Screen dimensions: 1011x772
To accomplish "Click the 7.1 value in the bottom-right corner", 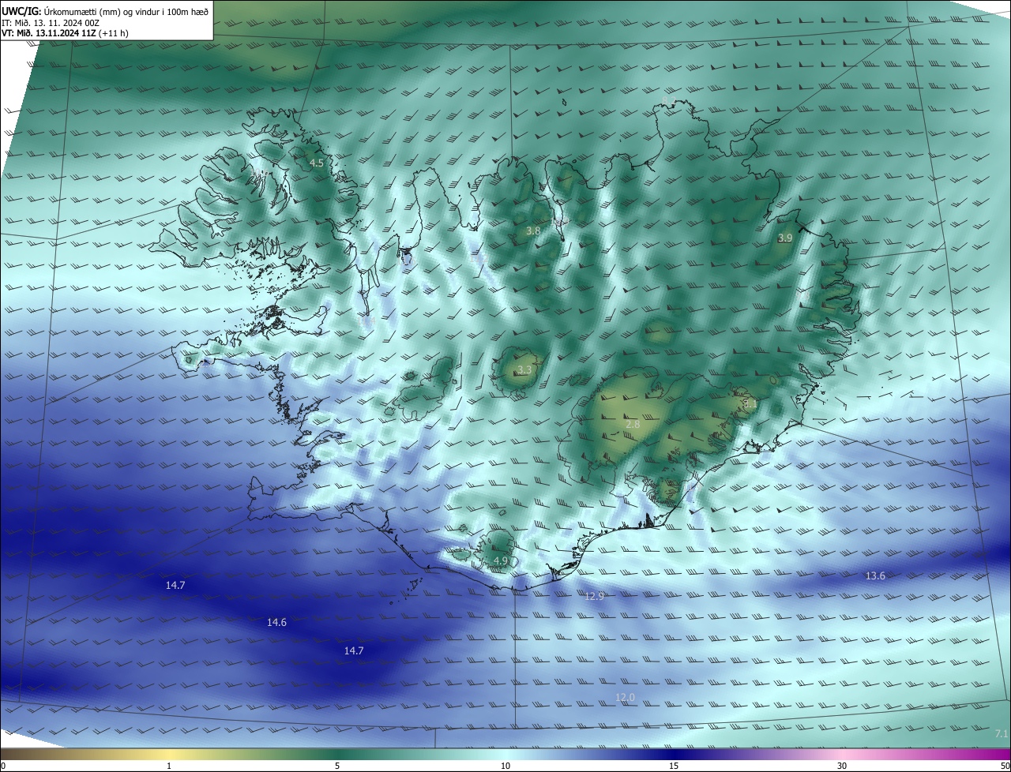I will 1002,734.
